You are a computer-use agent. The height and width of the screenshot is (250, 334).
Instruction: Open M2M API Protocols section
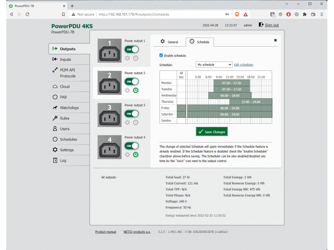tap(69, 73)
